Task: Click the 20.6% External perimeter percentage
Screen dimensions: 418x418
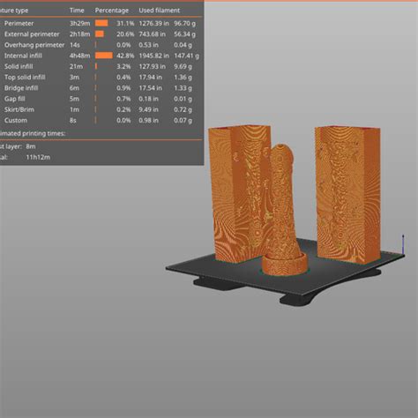Action: click(125, 34)
